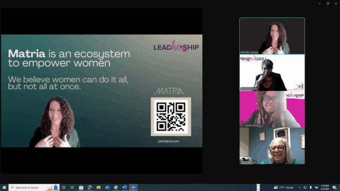Select the active Zoom taskbar icon
This screenshot has width=340, height=191.
click(x=133, y=187)
